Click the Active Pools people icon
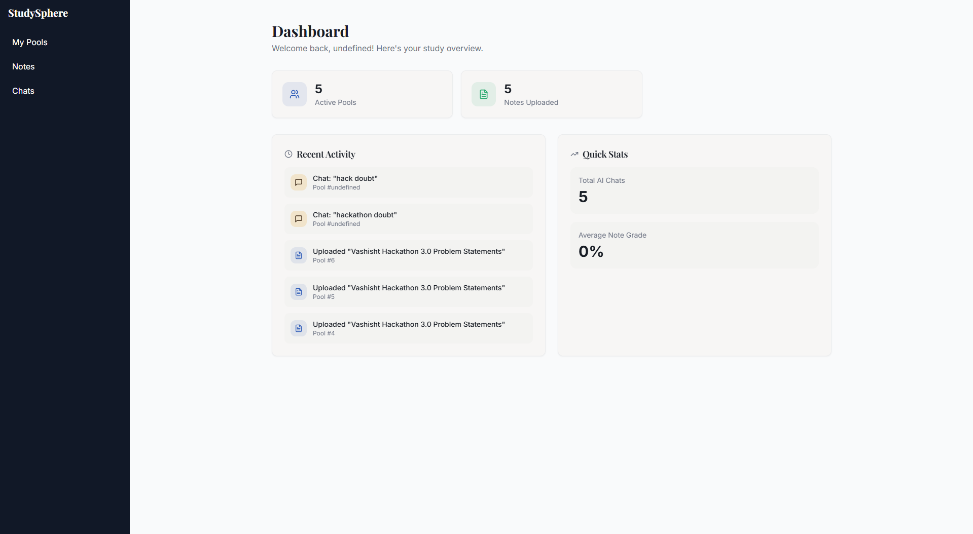Image resolution: width=973 pixels, height=534 pixels. pyautogui.click(x=295, y=94)
